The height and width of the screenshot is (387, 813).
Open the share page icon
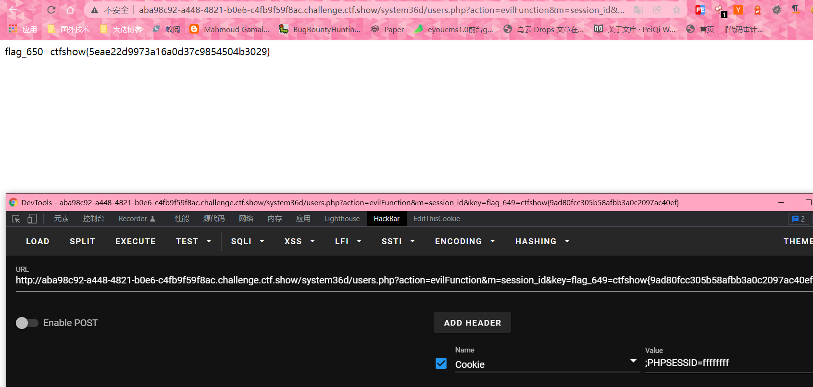pos(657,10)
